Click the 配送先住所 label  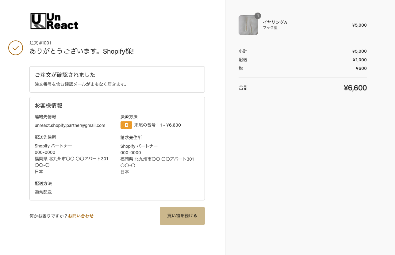45,137
